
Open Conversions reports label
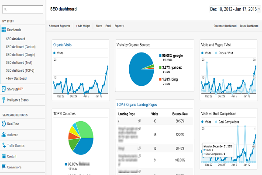[14, 167]
